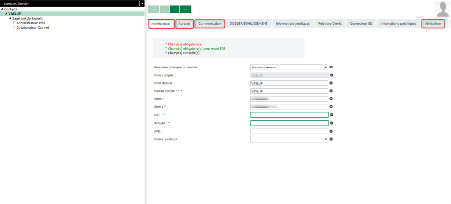Open the Forme juridique dropdown
Image resolution: width=451 pixels, height=204 pixels.
pyautogui.click(x=289, y=139)
